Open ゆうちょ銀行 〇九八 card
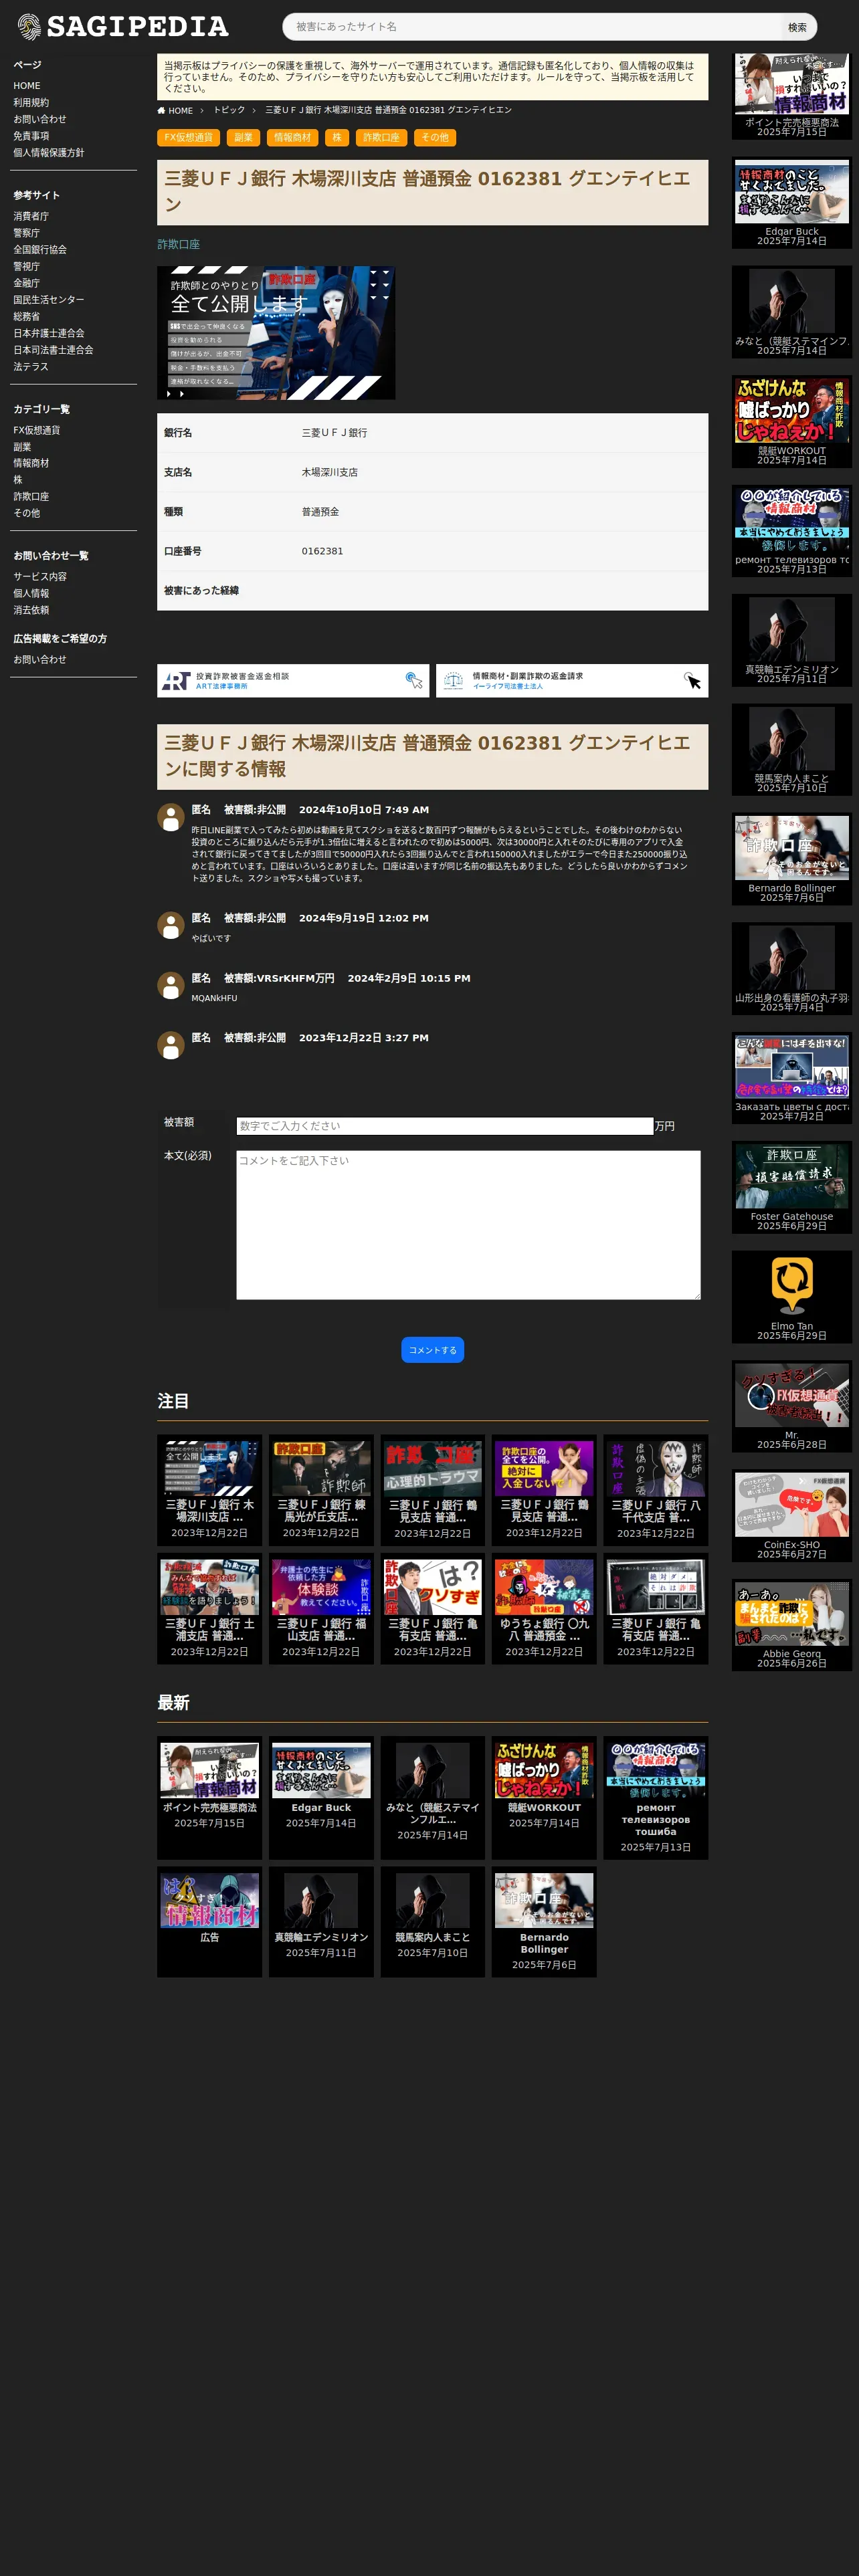This screenshot has height=2576, width=859. 544,1609
